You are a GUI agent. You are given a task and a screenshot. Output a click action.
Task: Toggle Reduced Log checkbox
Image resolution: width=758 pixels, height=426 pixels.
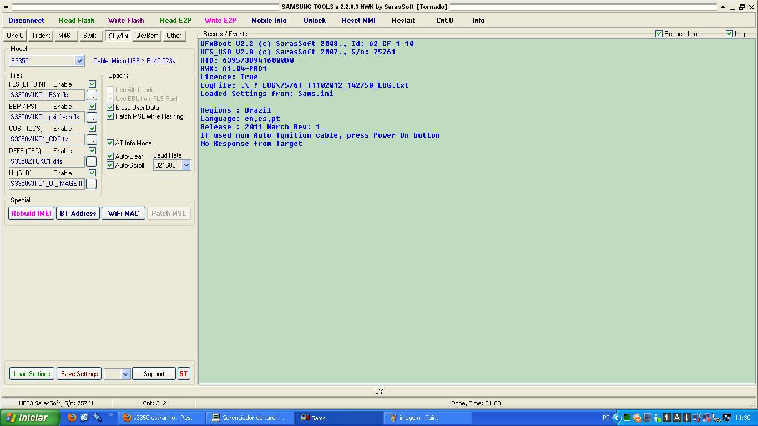point(659,34)
